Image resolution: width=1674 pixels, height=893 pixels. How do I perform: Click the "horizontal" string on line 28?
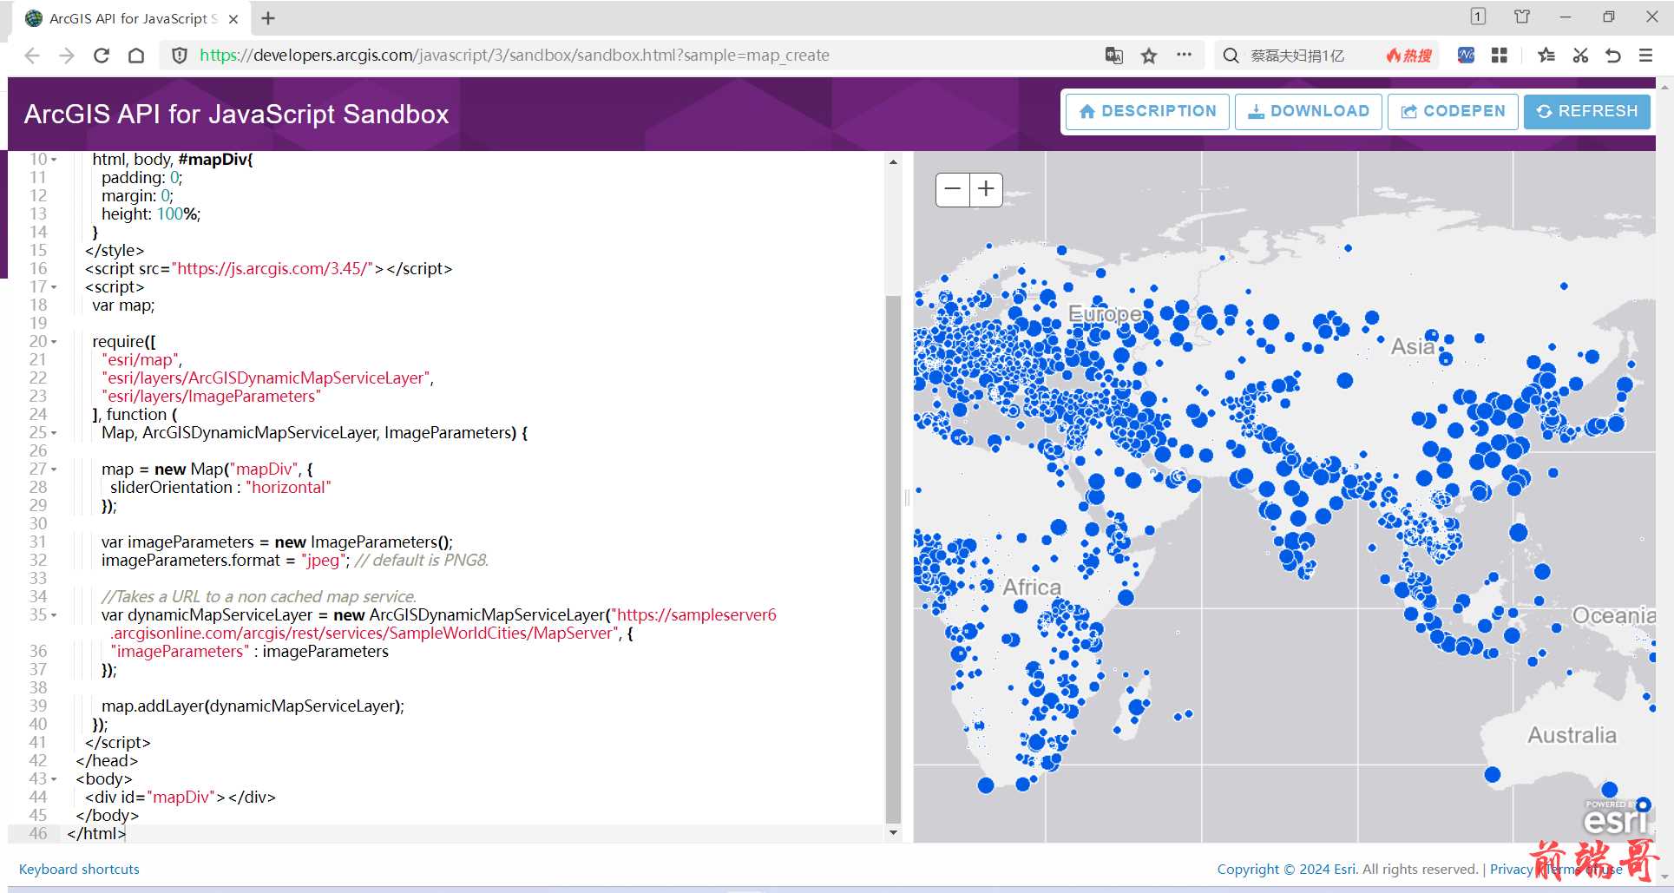[x=288, y=488]
